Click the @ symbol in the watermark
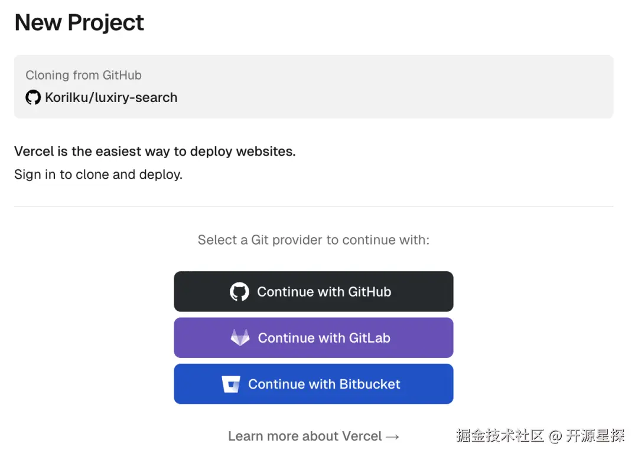Screen dimensions: 638x457 pos(555,436)
